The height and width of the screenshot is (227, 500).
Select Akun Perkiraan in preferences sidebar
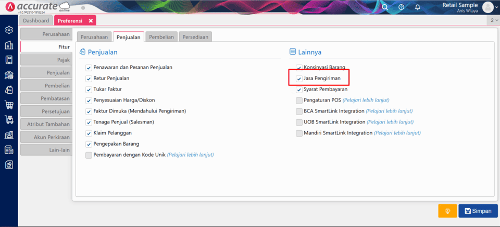pyautogui.click(x=46, y=137)
